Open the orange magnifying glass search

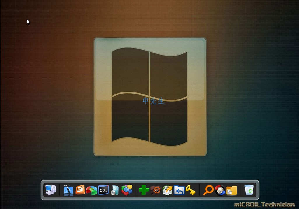pos(208,190)
